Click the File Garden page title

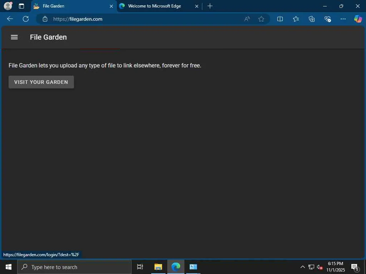click(x=48, y=37)
